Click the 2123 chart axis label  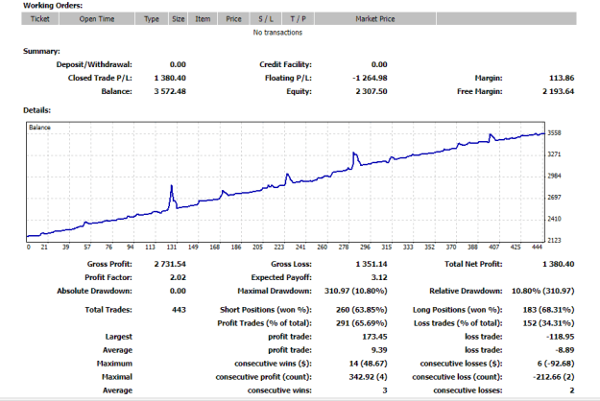pyautogui.click(x=554, y=241)
